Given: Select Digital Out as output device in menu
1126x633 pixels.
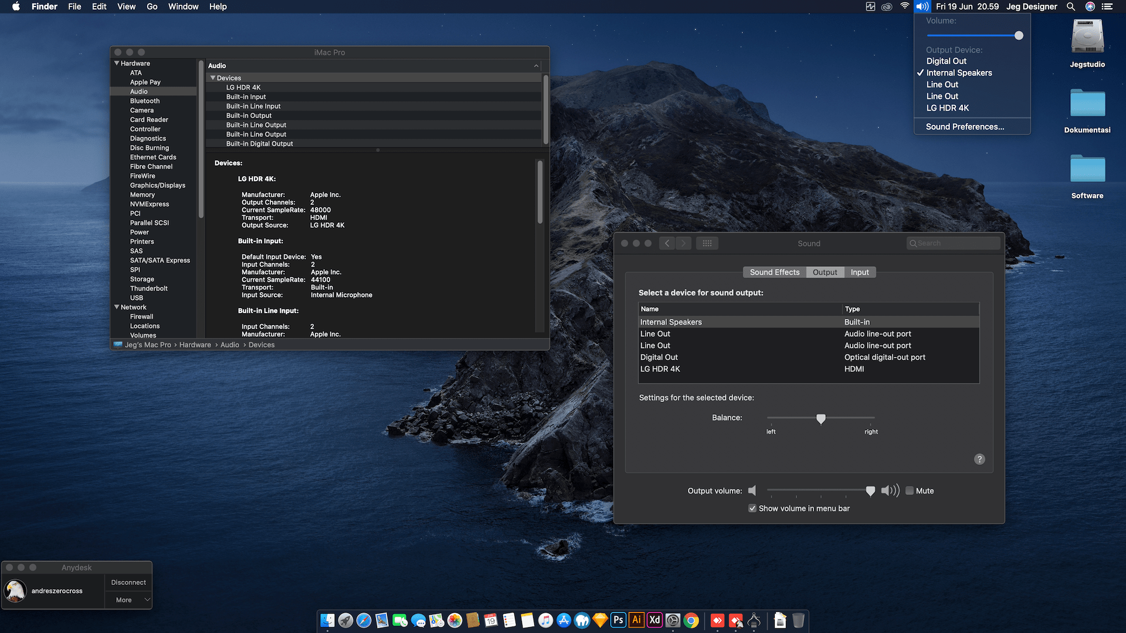Looking at the screenshot, I should click(x=946, y=61).
